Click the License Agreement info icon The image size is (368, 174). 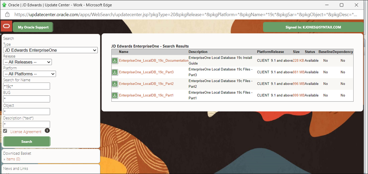(47, 130)
